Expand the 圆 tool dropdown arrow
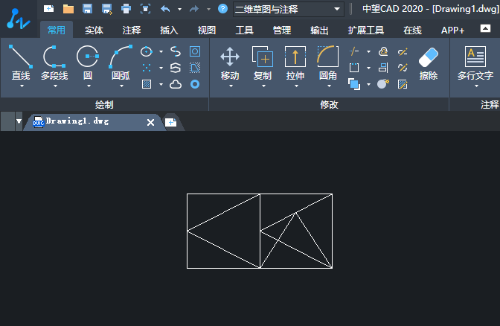The height and width of the screenshot is (326, 500). tap(89, 86)
